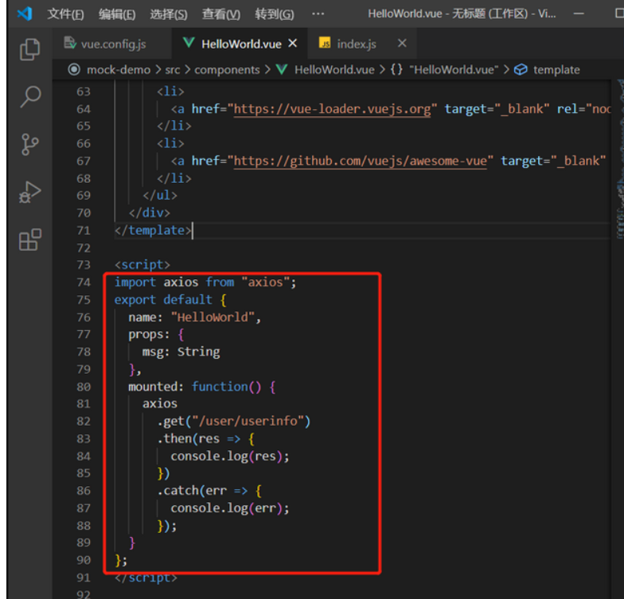This screenshot has height=599, width=624.
Task: Open the 选择(S) menu
Action: point(169,14)
